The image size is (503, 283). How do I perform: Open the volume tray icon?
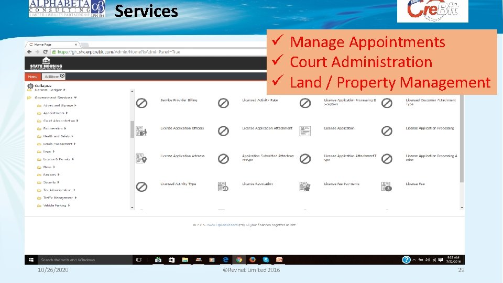pos(427,259)
